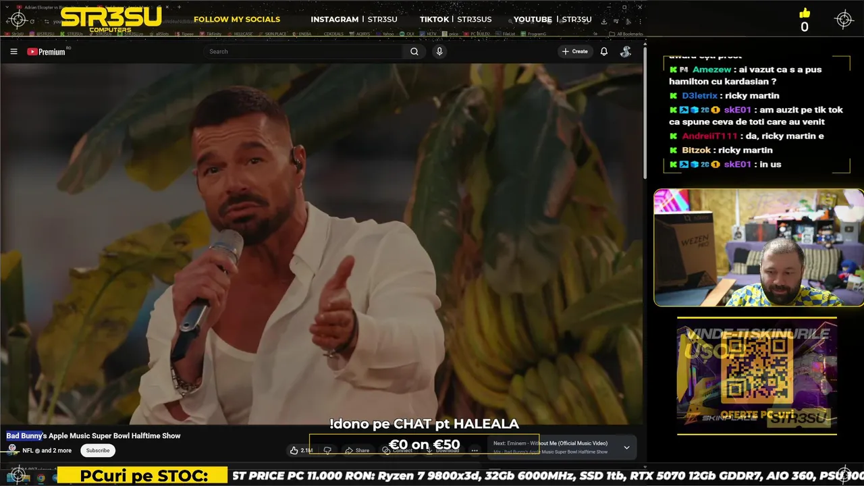
Task: Open the browser downloads icon
Action: pos(603,21)
